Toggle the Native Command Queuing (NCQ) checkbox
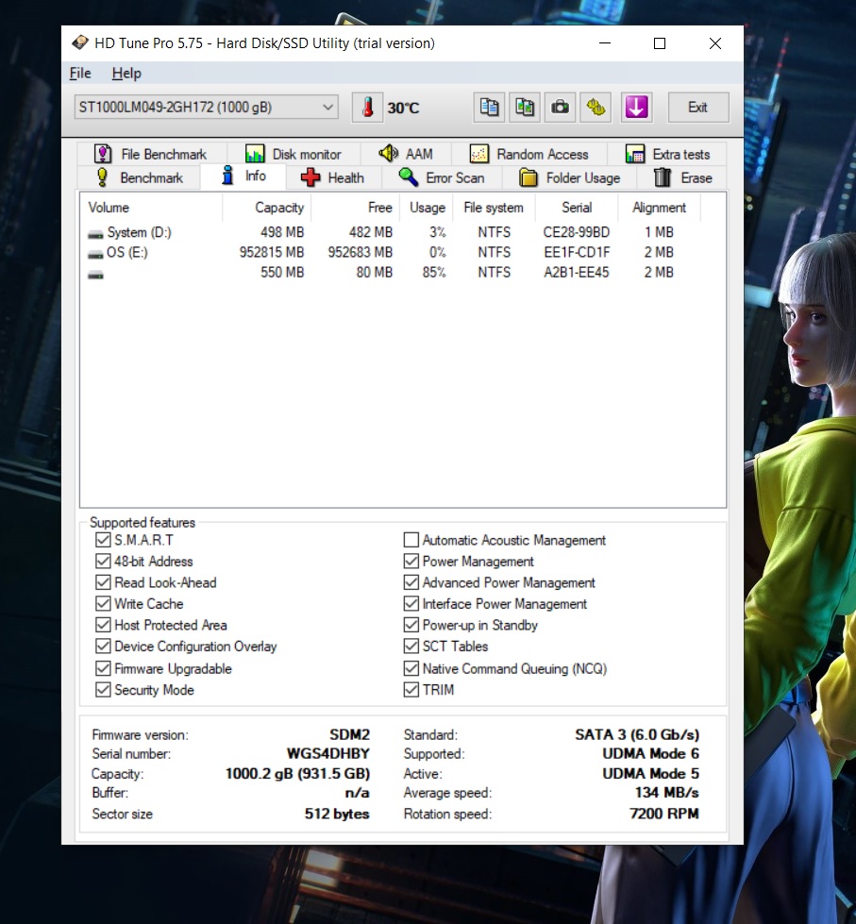 coord(411,668)
